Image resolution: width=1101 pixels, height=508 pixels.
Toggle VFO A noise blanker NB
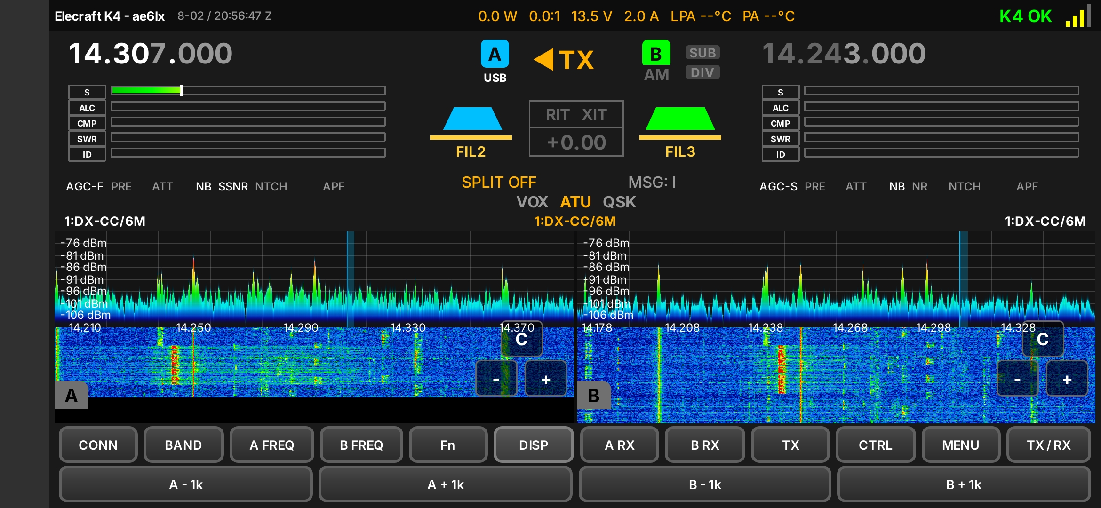pos(203,187)
